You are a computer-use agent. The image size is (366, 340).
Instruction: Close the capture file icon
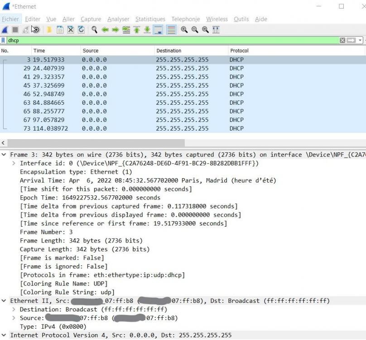71,30
